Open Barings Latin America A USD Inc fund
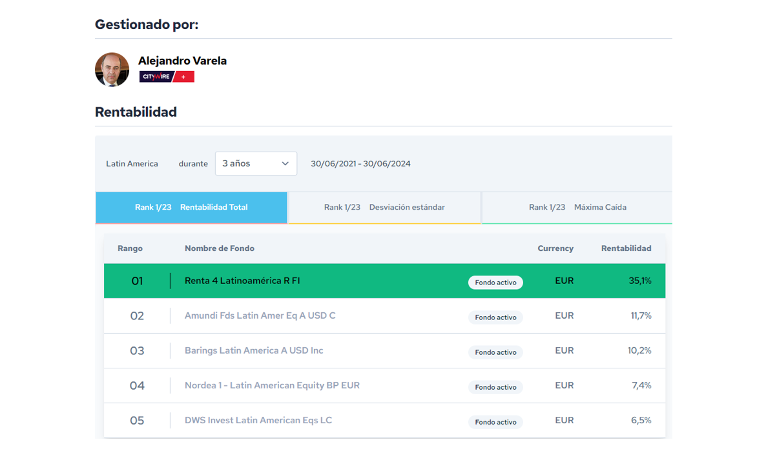The image size is (766, 451). (254, 350)
